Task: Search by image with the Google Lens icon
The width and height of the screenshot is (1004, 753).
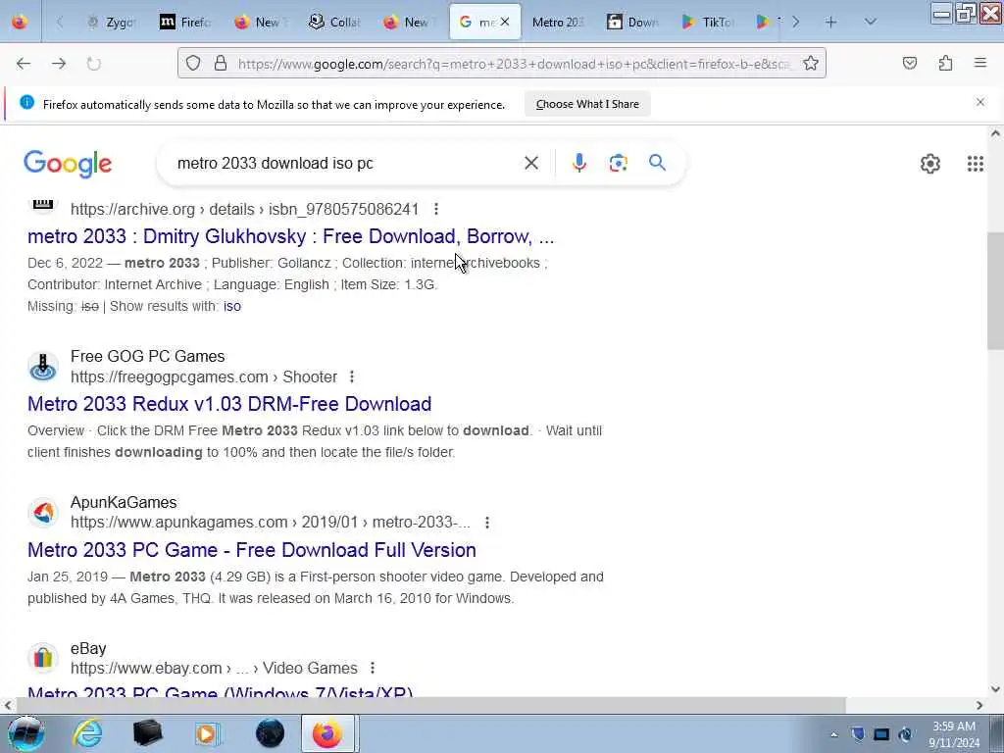Action: click(618, 164)
